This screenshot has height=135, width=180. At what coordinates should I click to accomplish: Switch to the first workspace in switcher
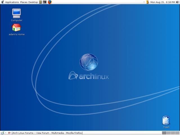pyautogui.click(x=164, y=133)
